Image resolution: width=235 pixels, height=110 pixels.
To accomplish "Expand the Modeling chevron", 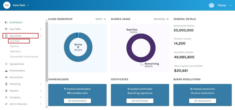I will (41, 84).
